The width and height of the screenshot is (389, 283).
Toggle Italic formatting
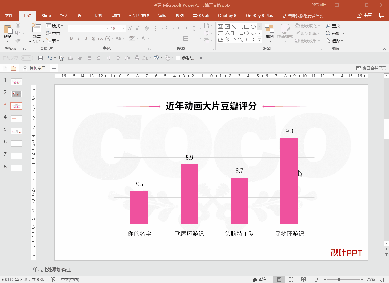(x=79, y=38)
